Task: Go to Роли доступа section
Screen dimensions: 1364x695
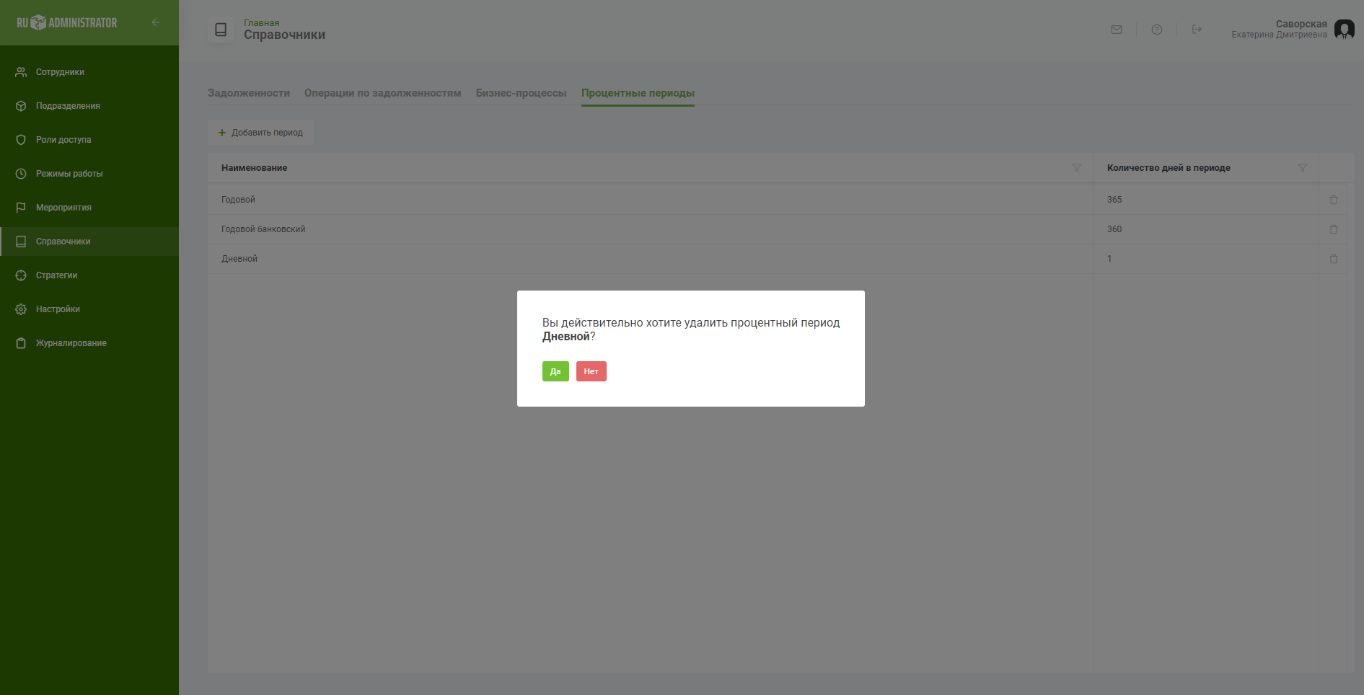Action: click(x=63, y=140)
